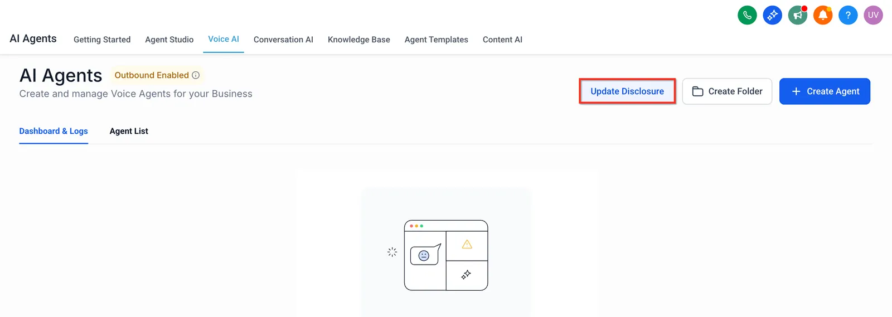Click the blue question mark help icon

pos(848,15)
